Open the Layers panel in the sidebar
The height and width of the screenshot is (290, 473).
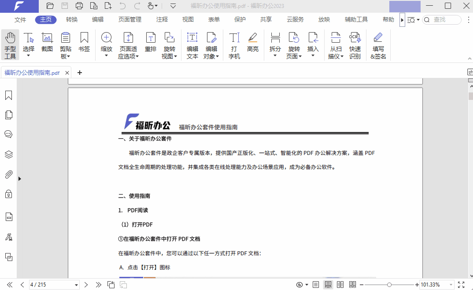(x=8, y=154)
